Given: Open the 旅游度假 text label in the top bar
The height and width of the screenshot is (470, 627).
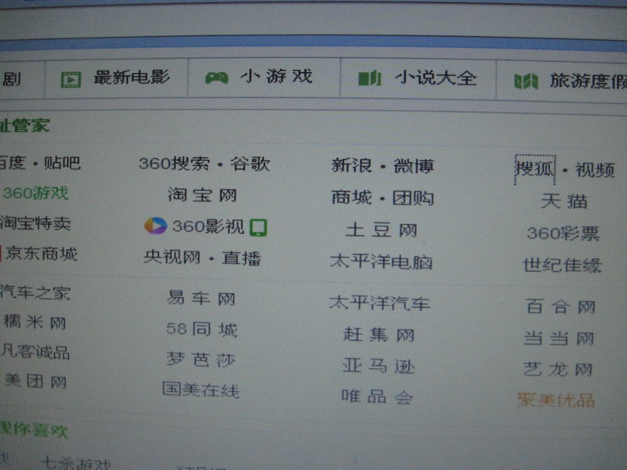Looking at the screenshot, I should click(x=589, y=81).
